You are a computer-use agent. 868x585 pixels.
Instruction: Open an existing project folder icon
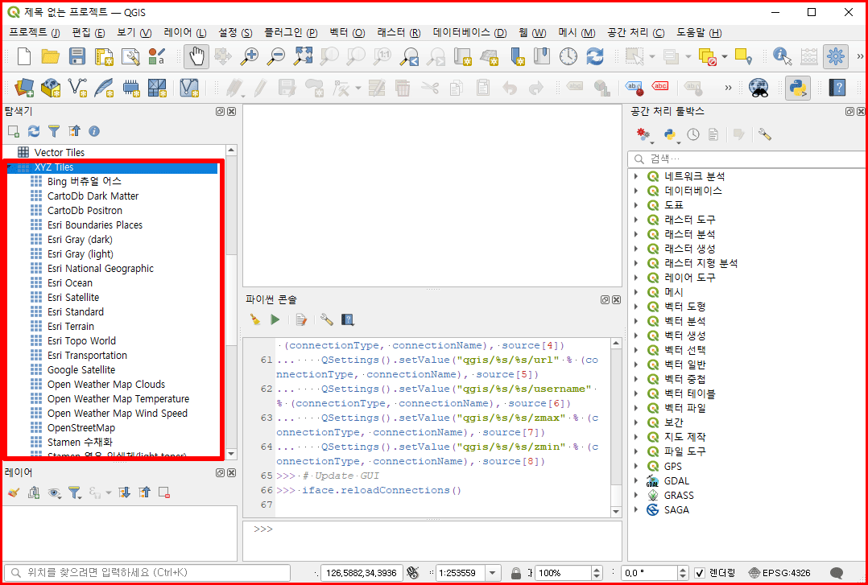tap(51, 56)
